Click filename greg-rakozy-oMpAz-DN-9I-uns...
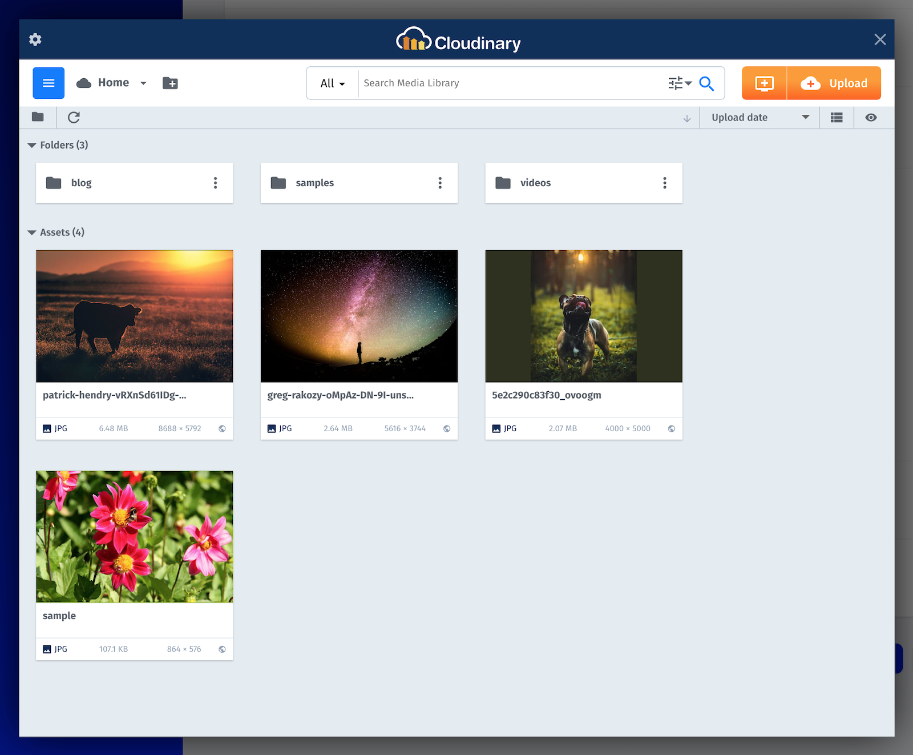The image size is (913, 755). [x=341, y=395]
